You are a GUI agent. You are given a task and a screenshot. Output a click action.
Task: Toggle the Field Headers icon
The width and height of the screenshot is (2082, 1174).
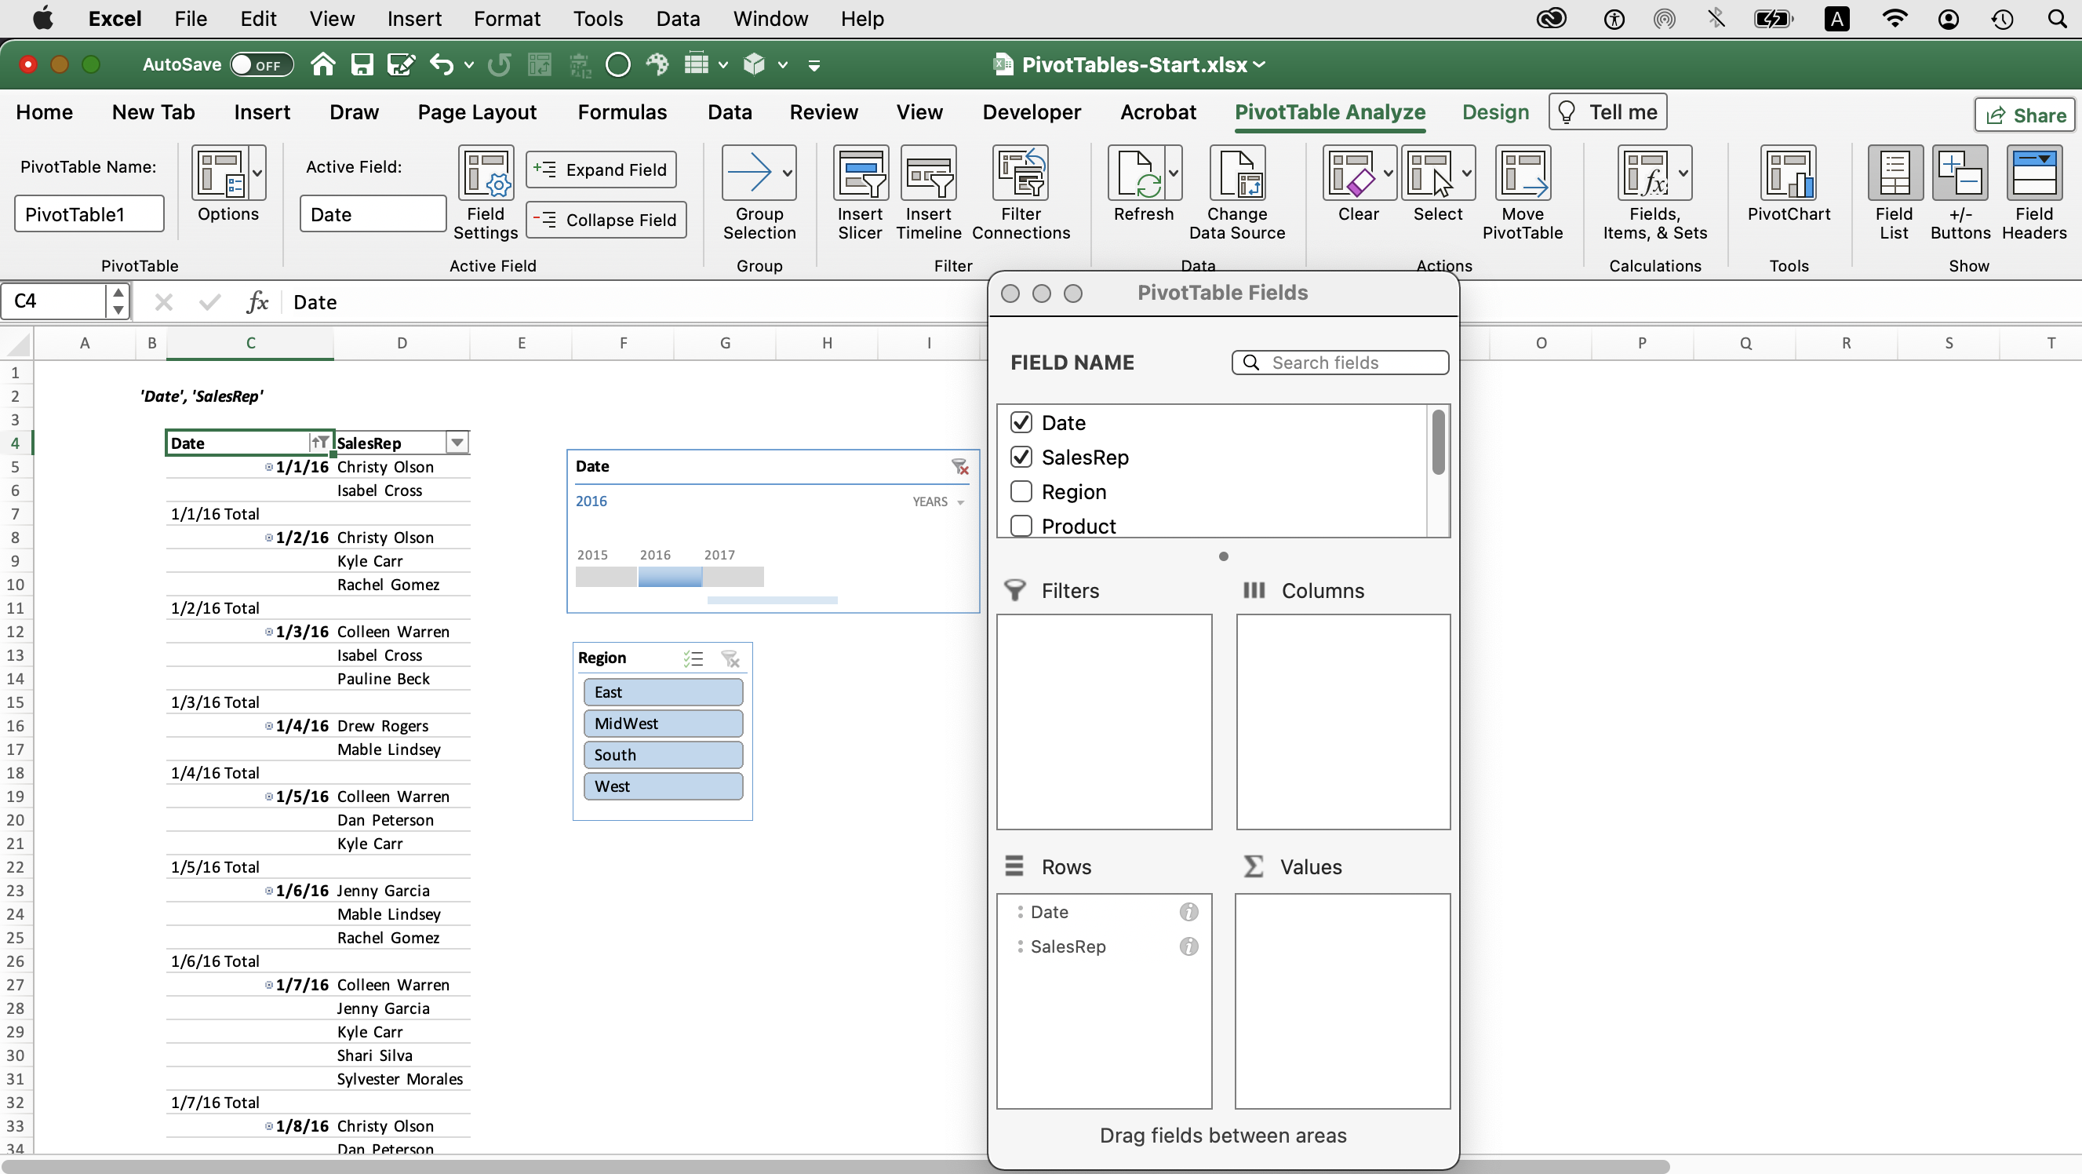2033,174
